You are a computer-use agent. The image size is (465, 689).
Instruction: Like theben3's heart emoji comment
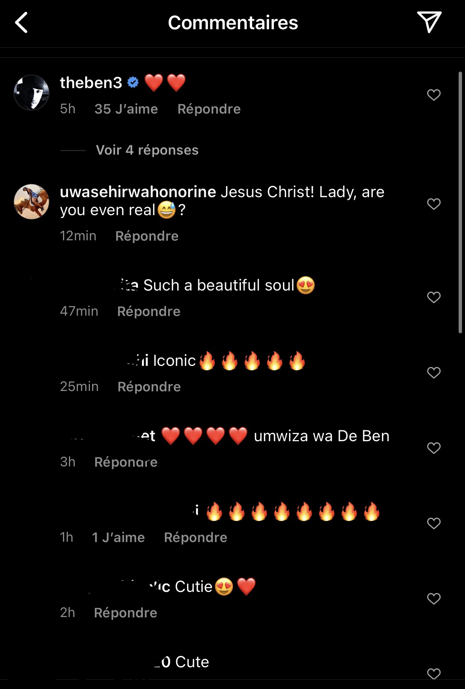(x=434, y=95)
